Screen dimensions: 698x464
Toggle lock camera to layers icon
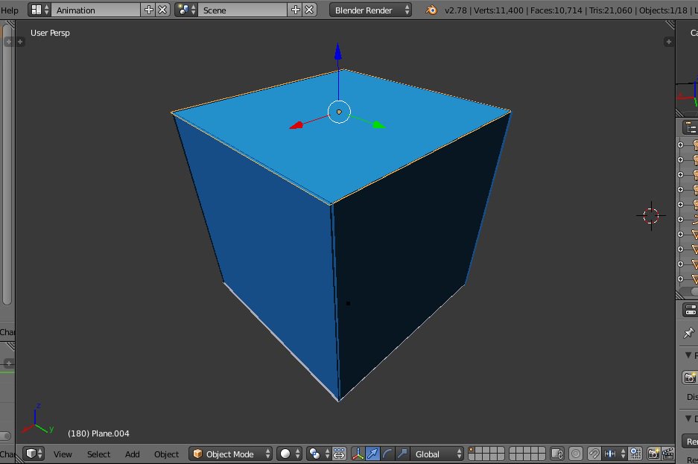click(x=557, y=454)
